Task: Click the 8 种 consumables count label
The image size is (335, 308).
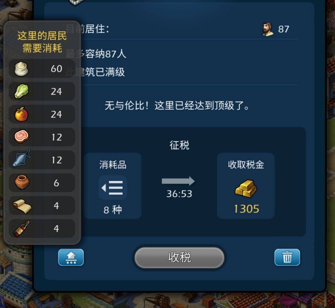Action: click(x=113, y=210)
